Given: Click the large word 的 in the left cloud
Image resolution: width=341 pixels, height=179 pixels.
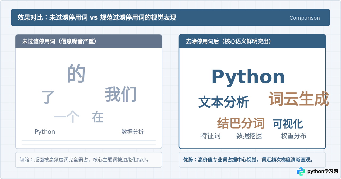Looking at the screenshot, I should [x=76, y=74].
